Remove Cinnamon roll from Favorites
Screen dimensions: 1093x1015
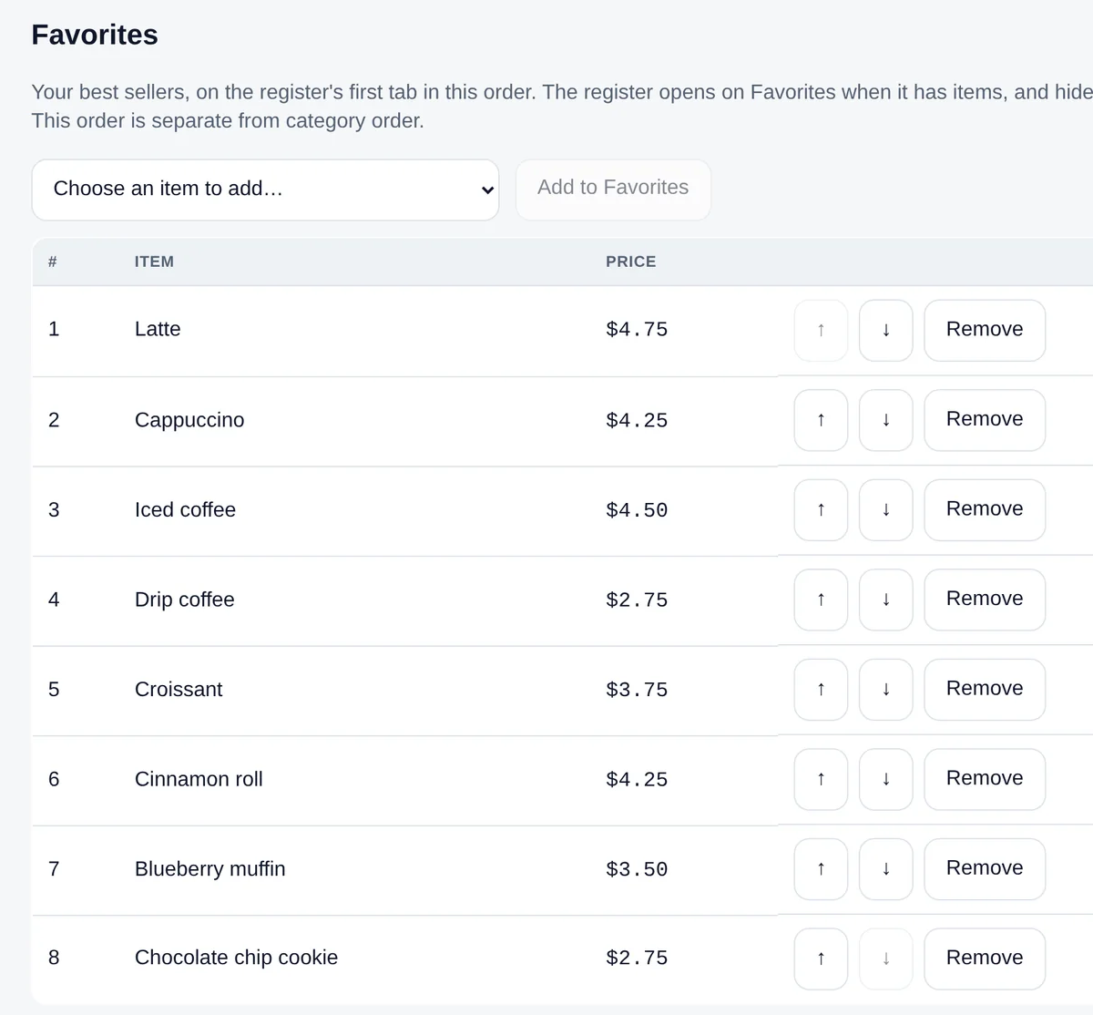point(985,779)
